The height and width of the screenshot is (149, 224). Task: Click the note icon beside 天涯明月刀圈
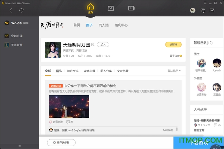pos(93,45)
